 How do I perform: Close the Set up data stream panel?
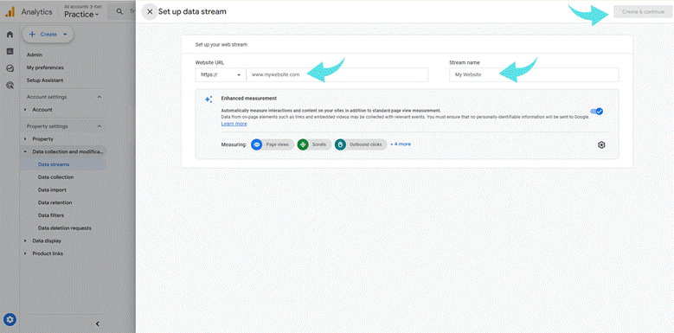[x=150, y=11]
